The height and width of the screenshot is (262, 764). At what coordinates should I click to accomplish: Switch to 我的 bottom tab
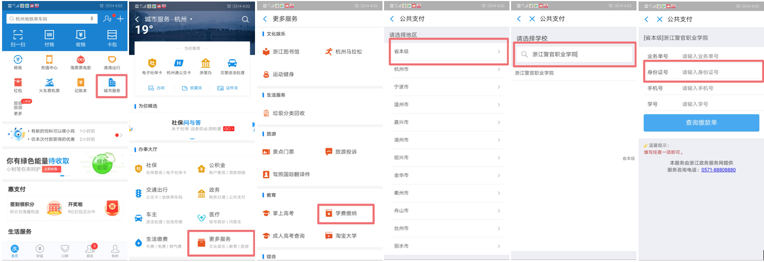coord(115,251)
